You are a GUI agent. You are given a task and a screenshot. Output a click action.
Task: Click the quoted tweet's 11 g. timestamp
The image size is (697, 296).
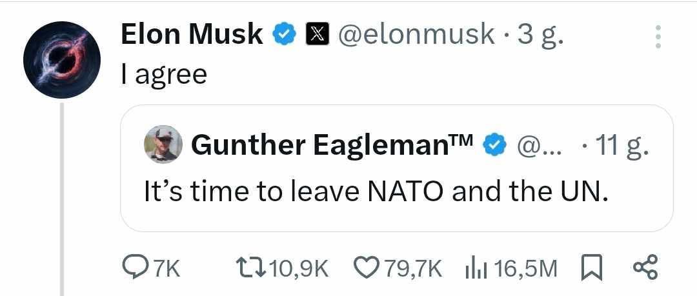(x=618, y=146)
